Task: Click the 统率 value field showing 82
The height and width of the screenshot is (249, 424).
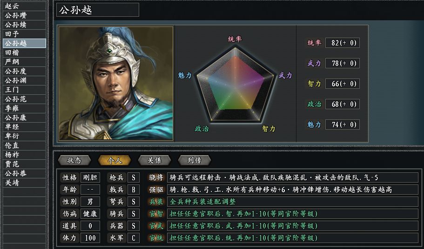Action: 342,43
